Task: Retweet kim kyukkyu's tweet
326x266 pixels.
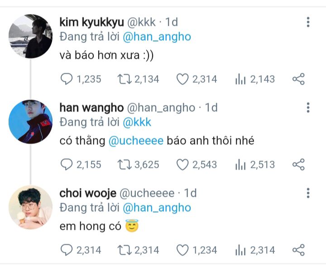Action: (x=125, y=79)
